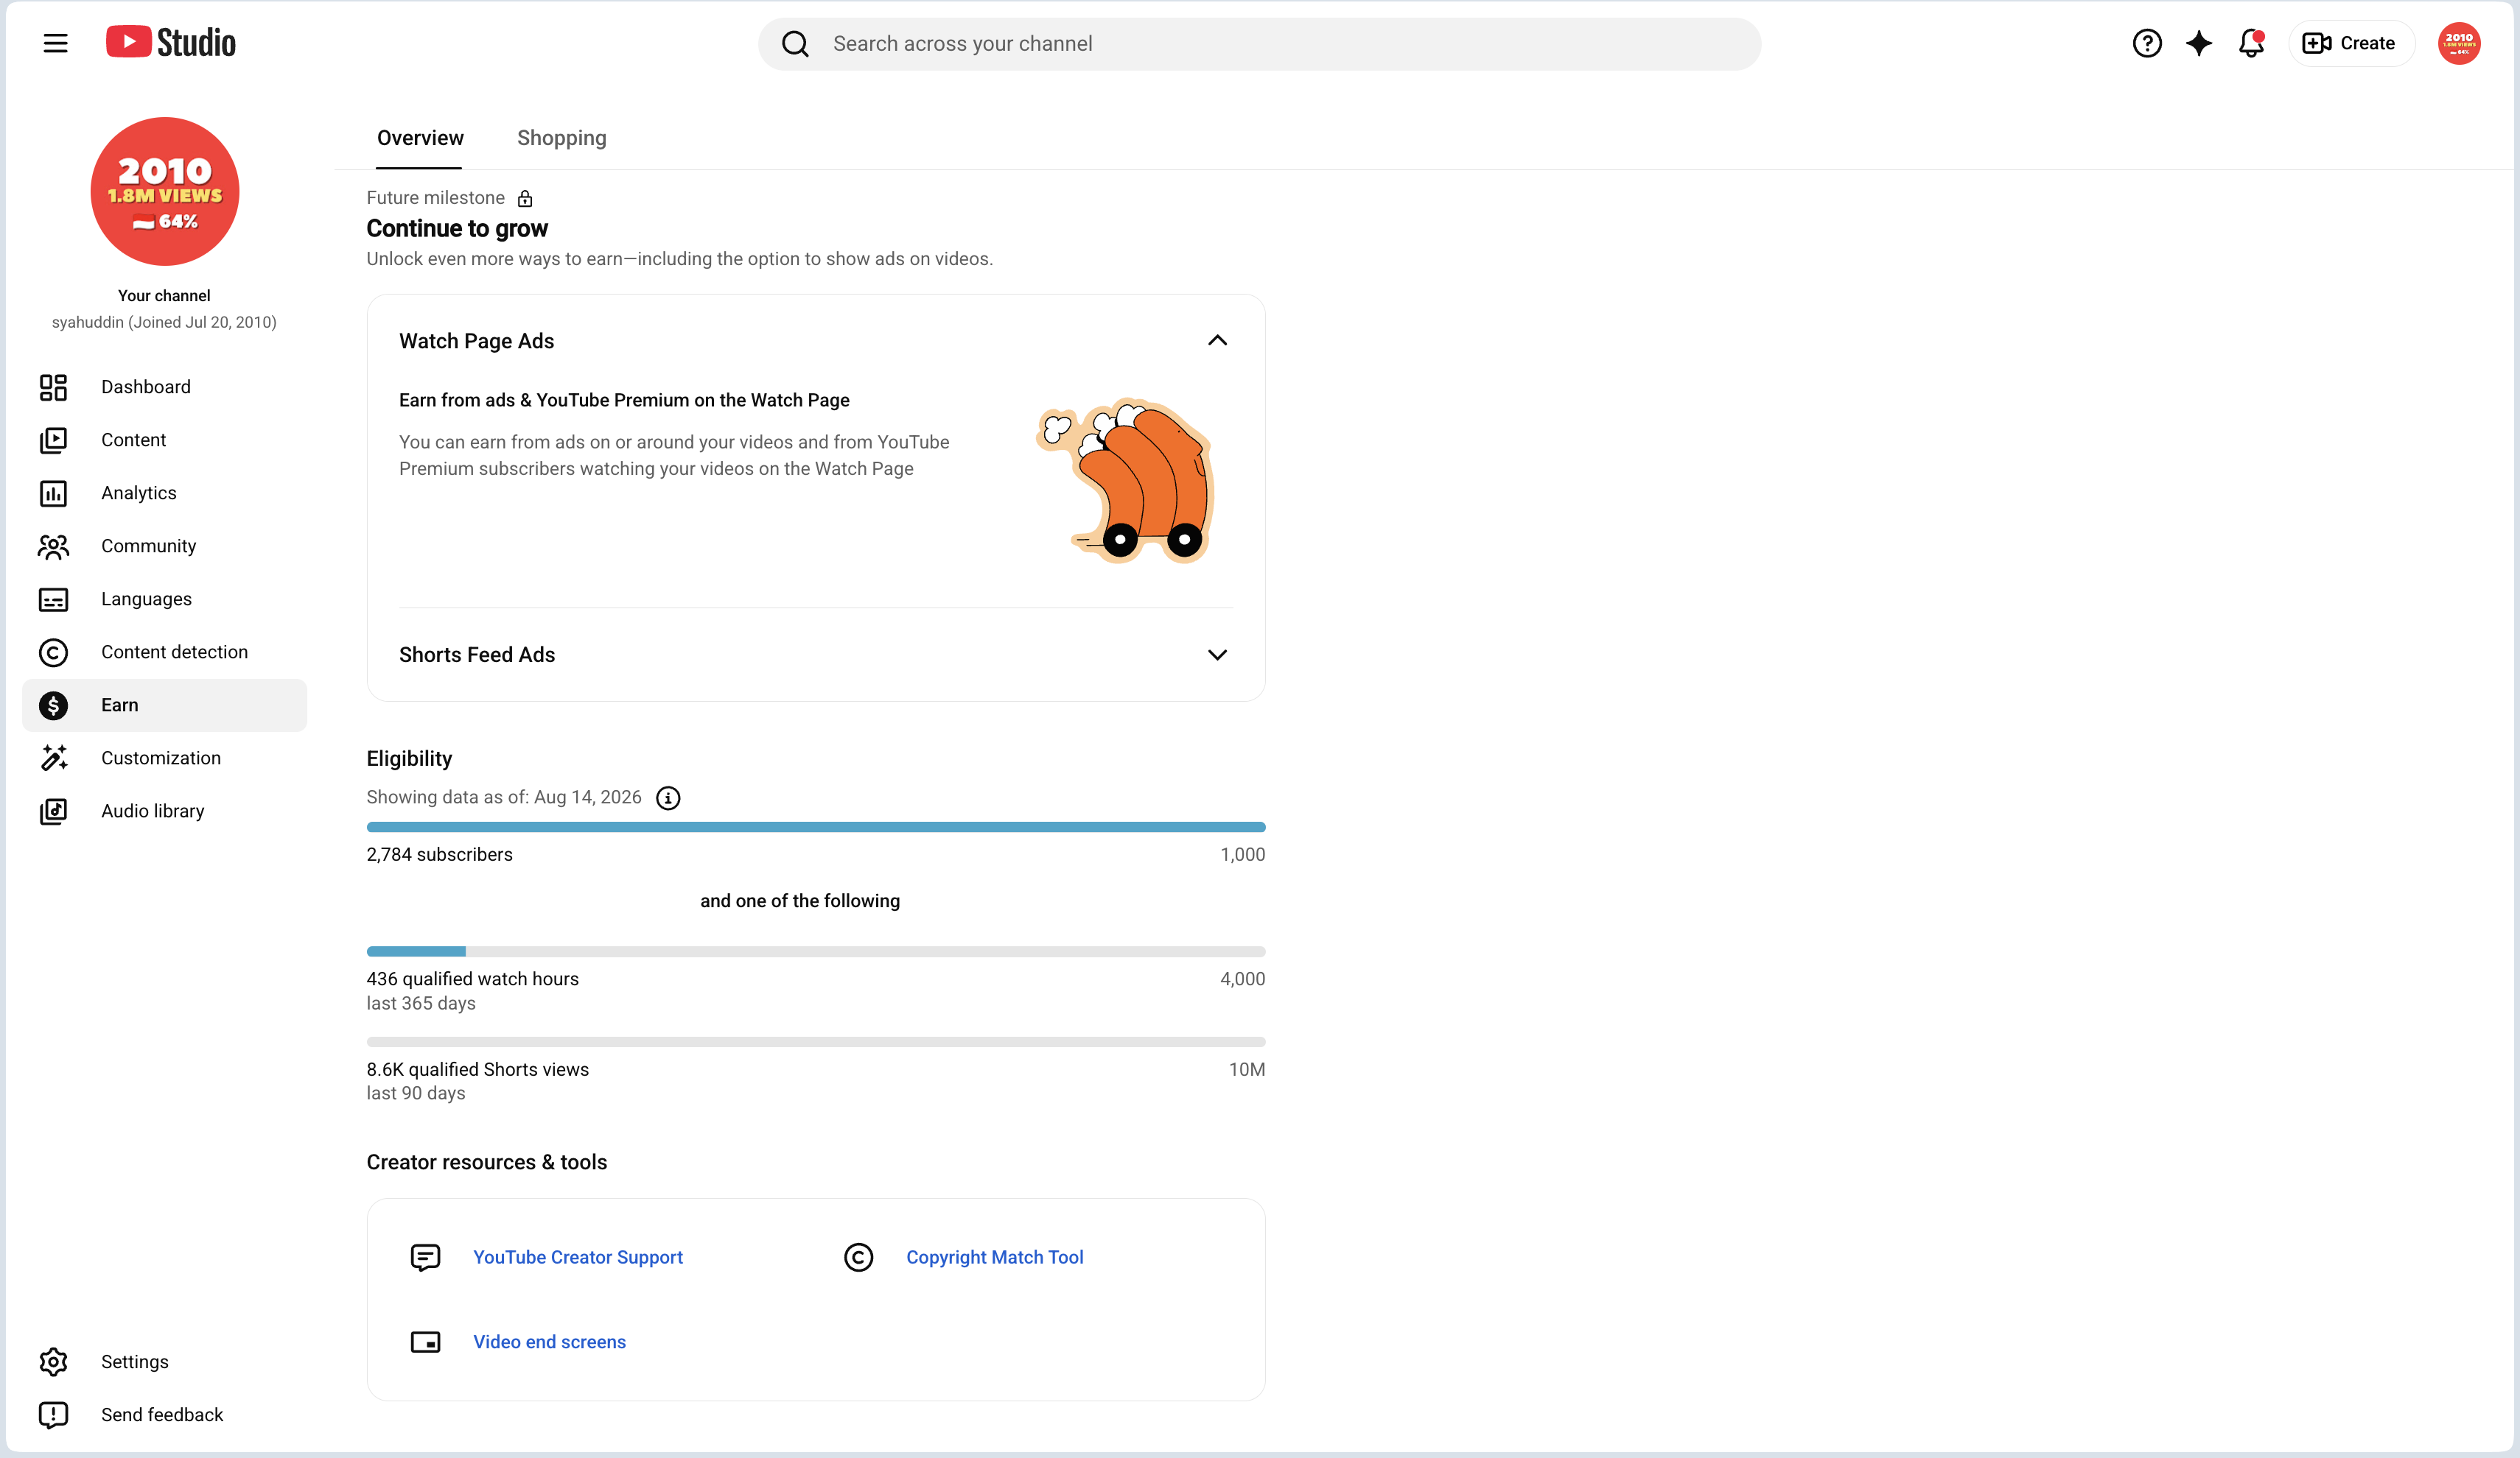Click the Future milestone lock icon

coord(525,198)
